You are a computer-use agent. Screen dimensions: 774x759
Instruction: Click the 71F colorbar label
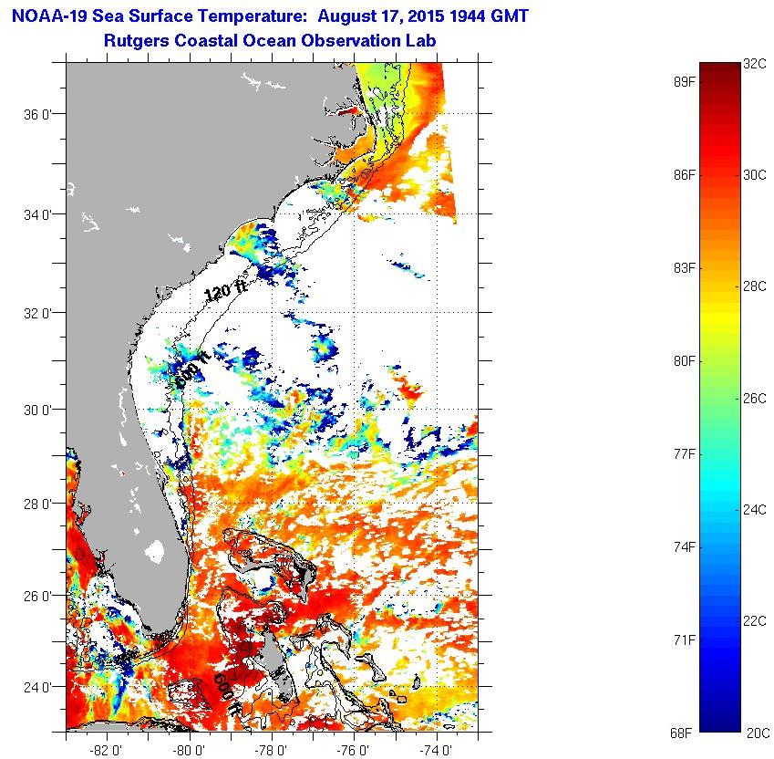click(x=685, y=640)
